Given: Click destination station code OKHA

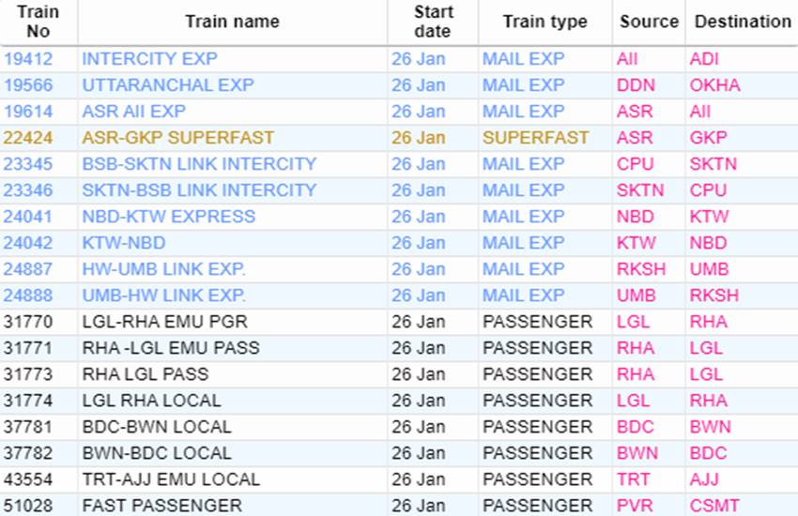Looking at the screenshot, I should point(714,85).
